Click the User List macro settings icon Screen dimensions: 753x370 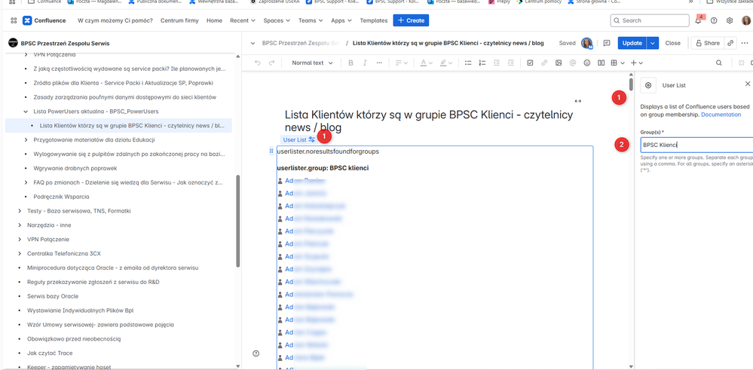(x=312, y=139)
